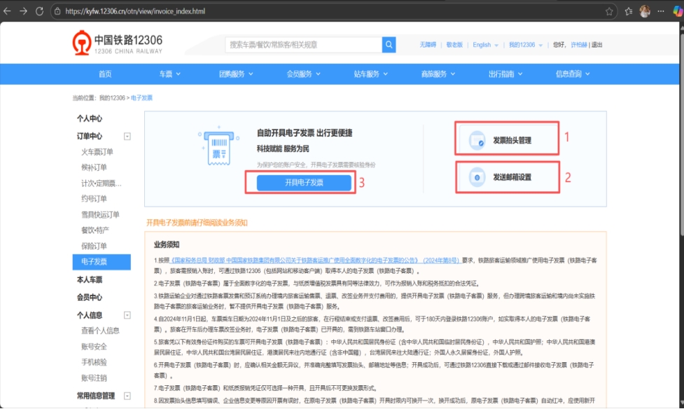This screenshot has width=684, height=409.
Task: Collapse the 订单中心 sidebar section
Action: click(x=127, y=136)
